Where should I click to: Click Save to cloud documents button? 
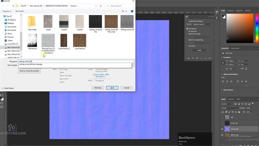(x=29, y=71)
